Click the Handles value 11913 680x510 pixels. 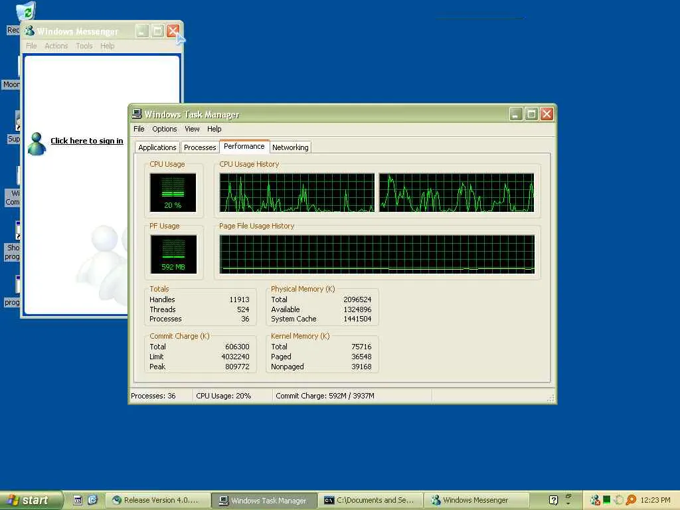pos(239,299)
